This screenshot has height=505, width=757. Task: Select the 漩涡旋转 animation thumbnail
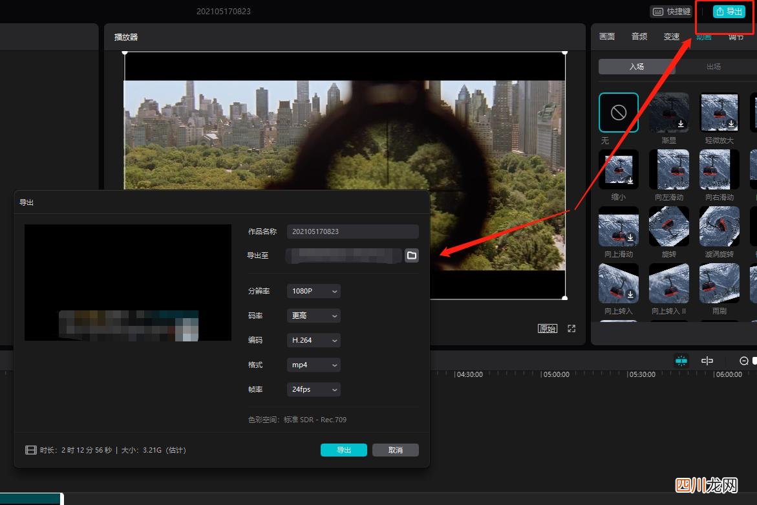pos(720,226)
